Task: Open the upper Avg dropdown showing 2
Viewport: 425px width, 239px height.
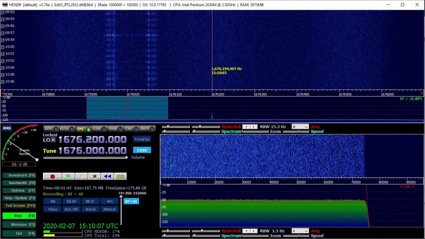Action: point(300,127)
